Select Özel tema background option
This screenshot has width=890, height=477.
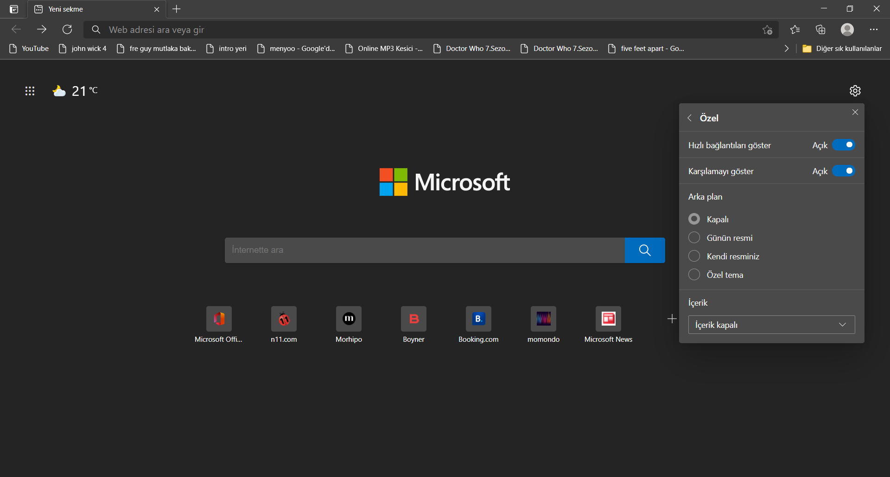click(x=694, y=275)
